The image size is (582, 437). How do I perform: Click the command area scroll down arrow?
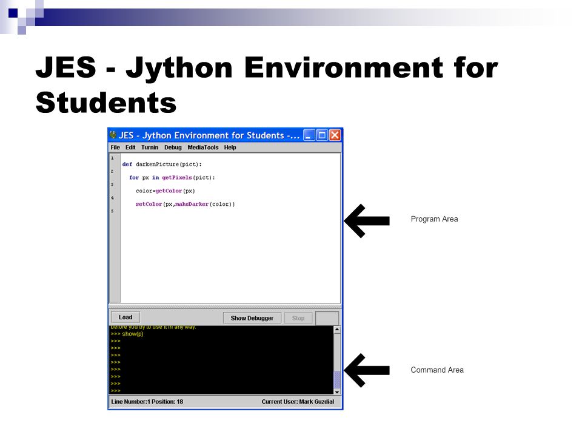pyautogui.click(x=337, y=391)
